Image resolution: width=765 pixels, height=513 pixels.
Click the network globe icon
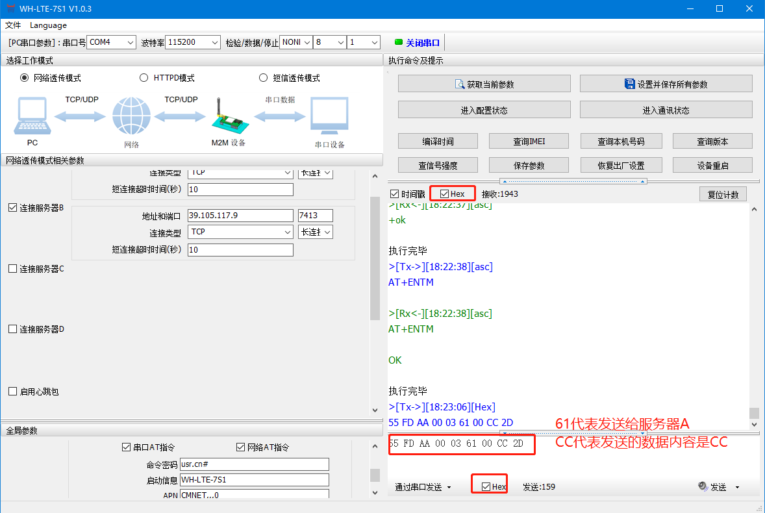[x=131, y=117]
